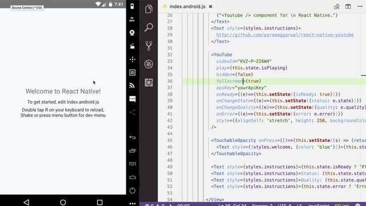Open the Debug view in the activity bar

pos(149,64)
